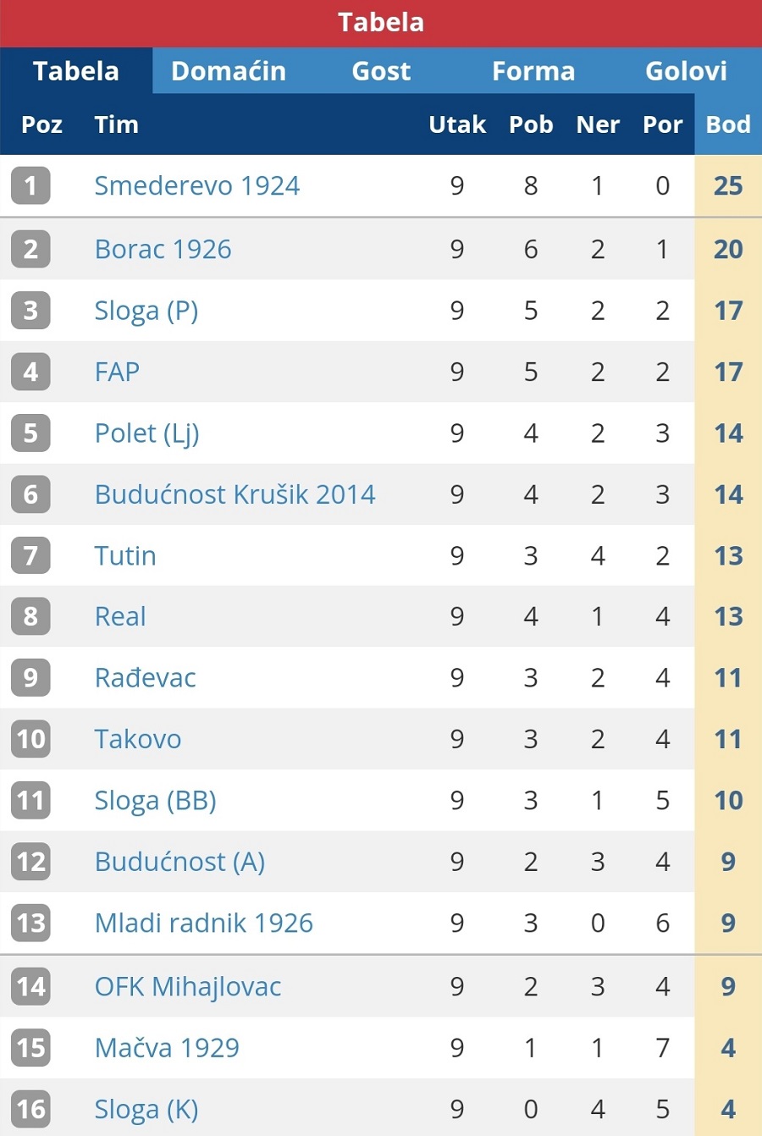Open Sloga (K) team link
The height and width of the screenshot is (1136, 762).
(146, 1109)
